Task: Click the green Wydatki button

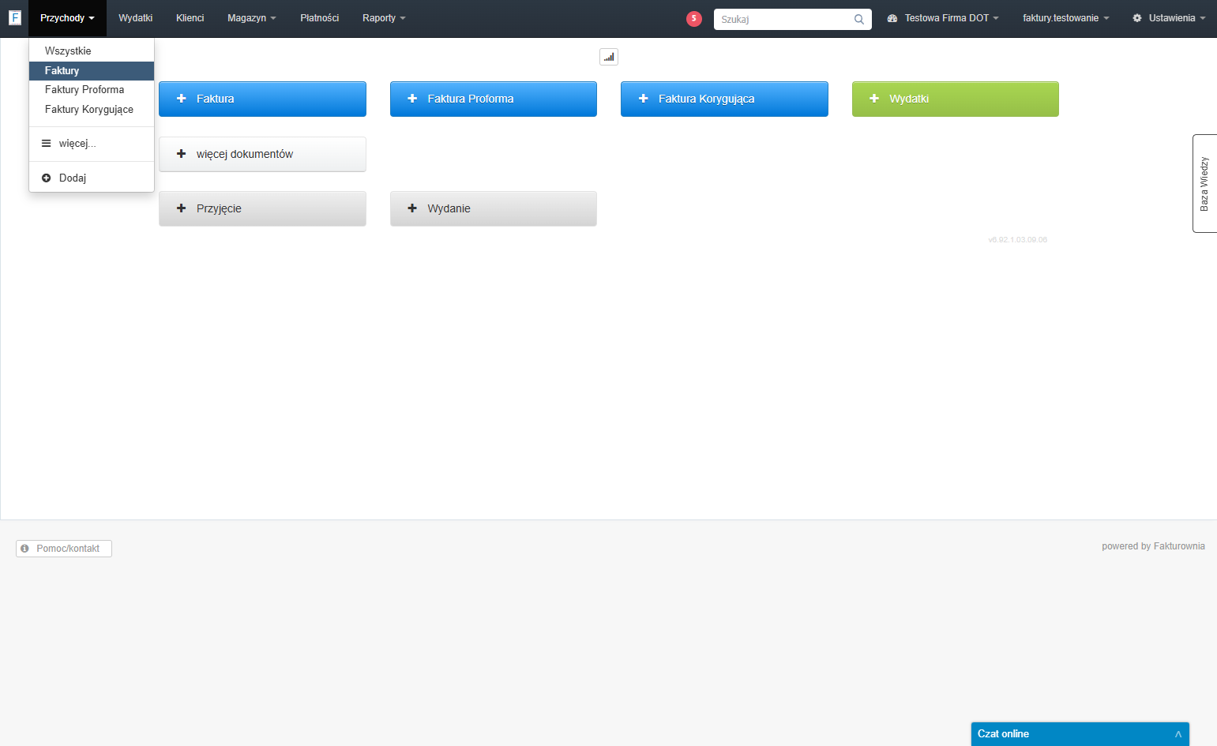Action: [x=956, y=99]
